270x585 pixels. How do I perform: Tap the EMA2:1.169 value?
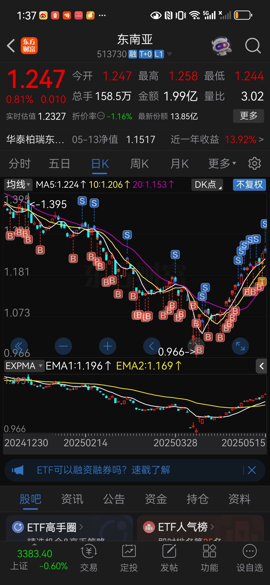click(148, 366)
